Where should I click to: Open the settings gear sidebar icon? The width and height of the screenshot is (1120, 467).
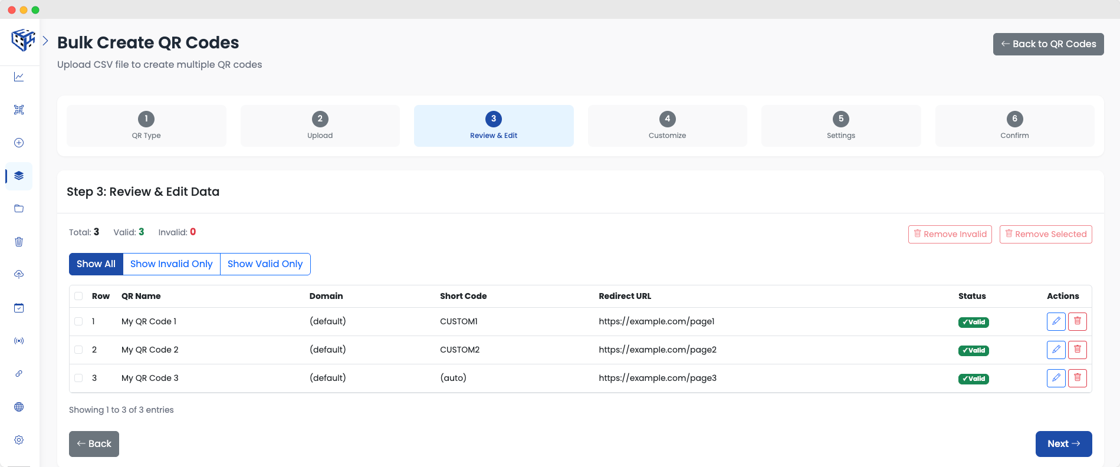19,440
